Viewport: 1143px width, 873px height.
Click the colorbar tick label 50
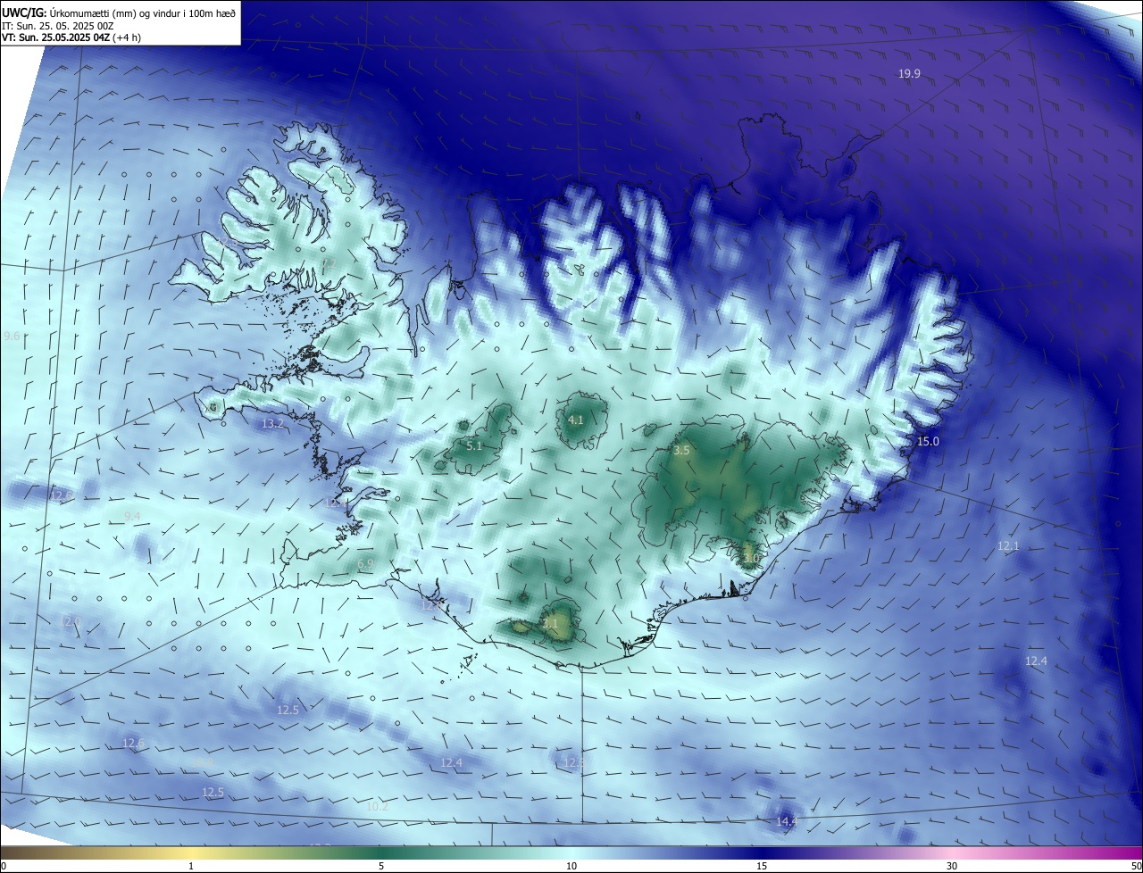[x=1136, y=866]
